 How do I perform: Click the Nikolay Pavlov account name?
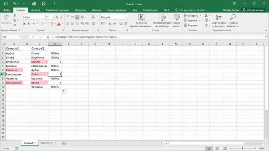pyautogui.click(x=231, y=10)
